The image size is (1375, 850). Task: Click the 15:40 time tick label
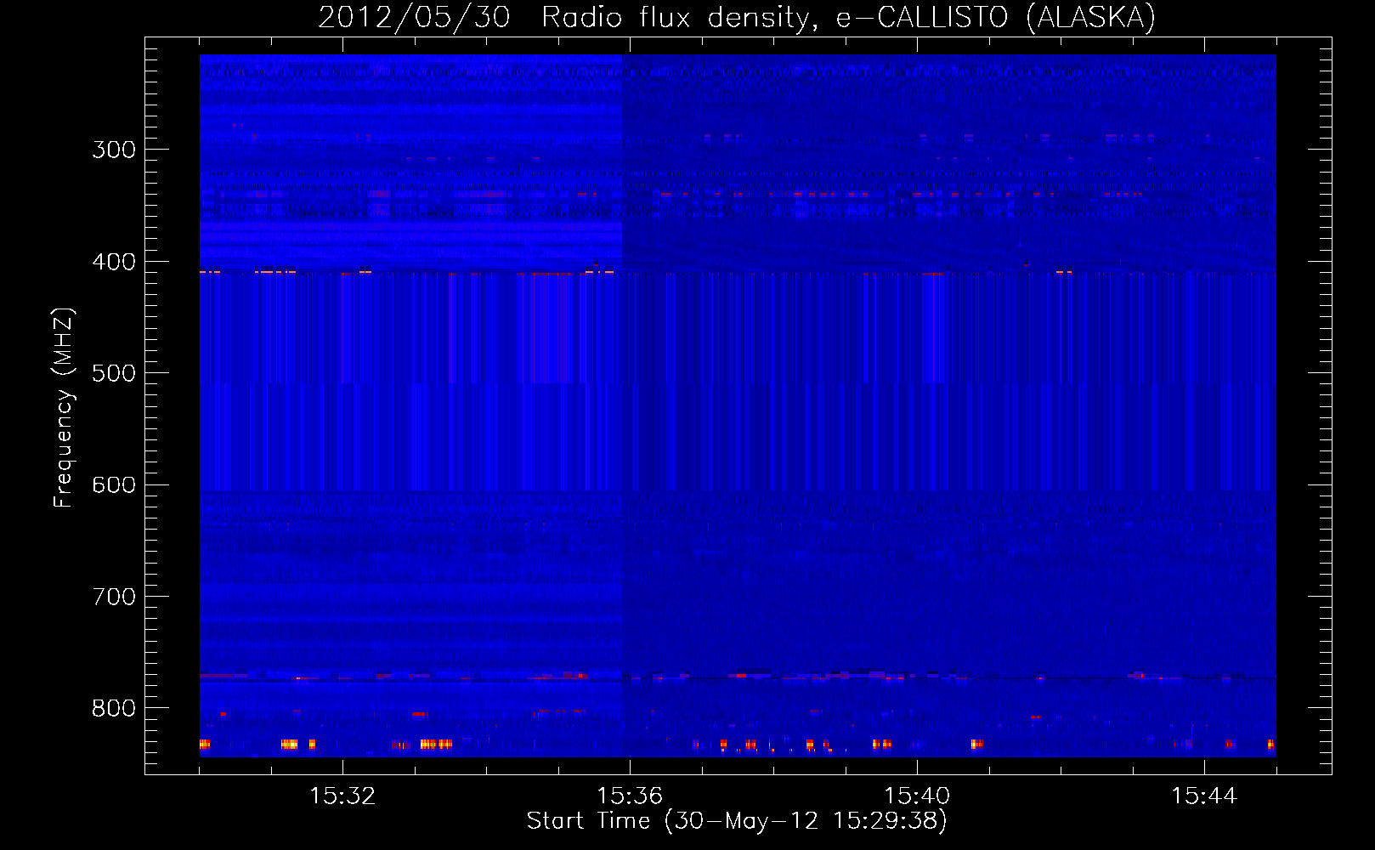pos(917,796)
